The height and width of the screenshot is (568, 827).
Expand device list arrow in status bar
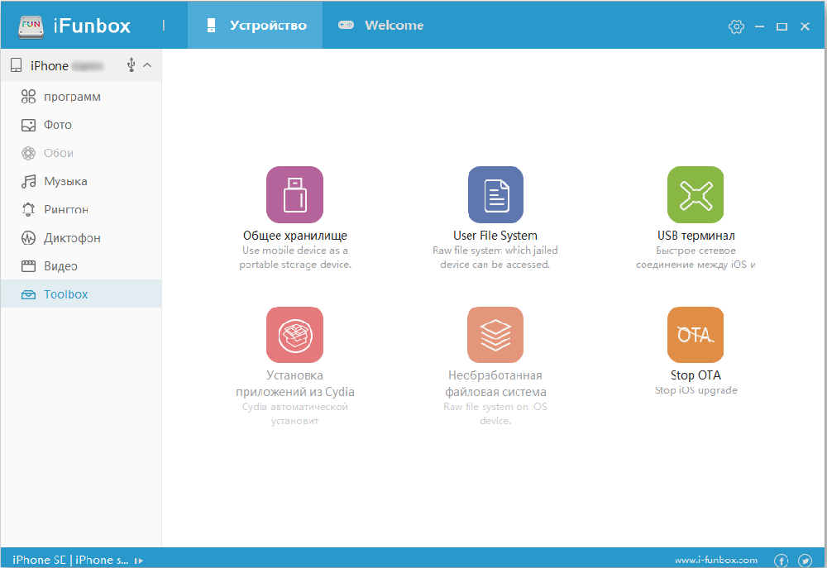(x=139, y=560)
